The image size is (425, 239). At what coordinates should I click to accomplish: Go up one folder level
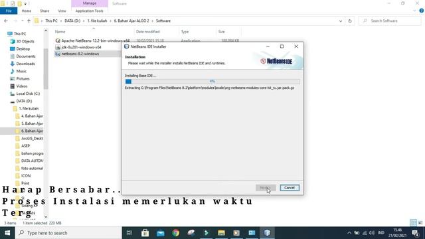tap(29, 21)
